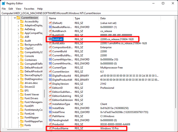Screen dimensions: 178x132
Task: Select the CurrentType value
Action: (x=59, y=68)
